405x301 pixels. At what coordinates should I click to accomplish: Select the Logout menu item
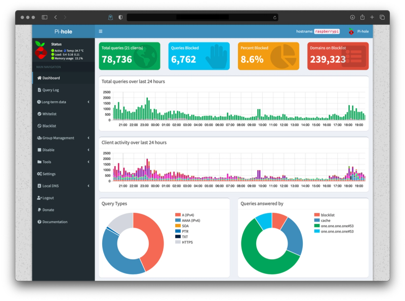pyautogui.click(x=64, y=198)
